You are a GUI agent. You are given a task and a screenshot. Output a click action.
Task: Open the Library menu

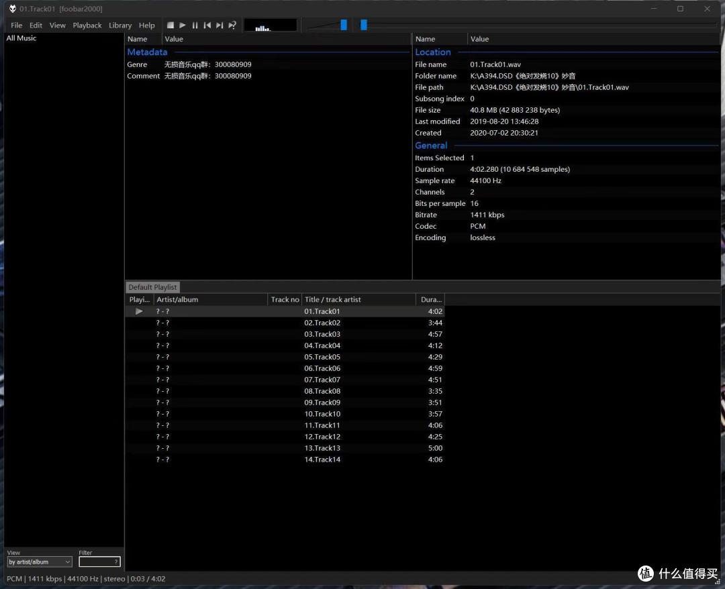point(120,25)
